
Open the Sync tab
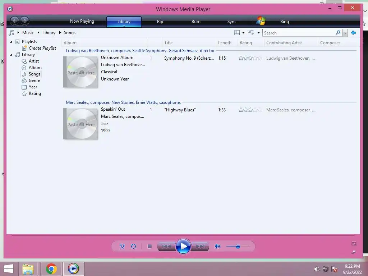tap(232, 21)
